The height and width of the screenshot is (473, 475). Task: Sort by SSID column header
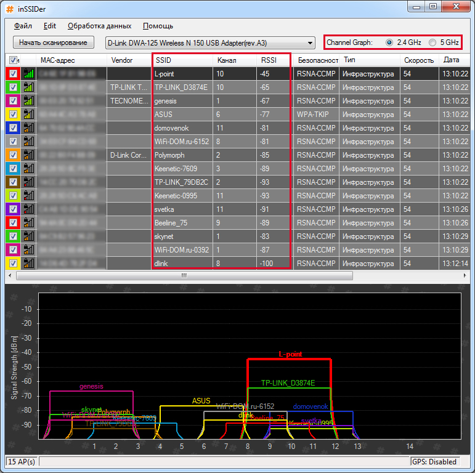[x=182, y=60]
